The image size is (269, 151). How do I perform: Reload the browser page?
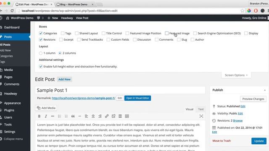point(12,11)
